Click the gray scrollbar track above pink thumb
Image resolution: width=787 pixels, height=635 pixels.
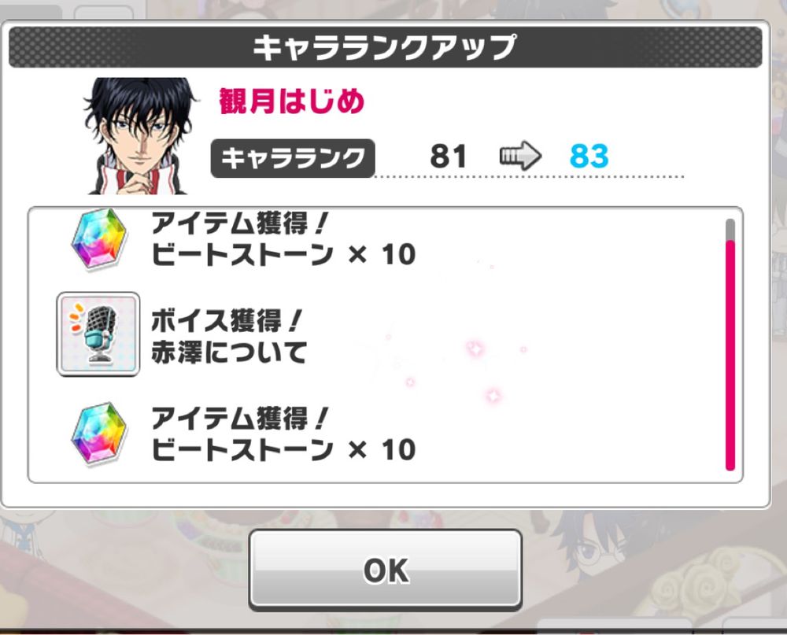(x=730, y=230)
